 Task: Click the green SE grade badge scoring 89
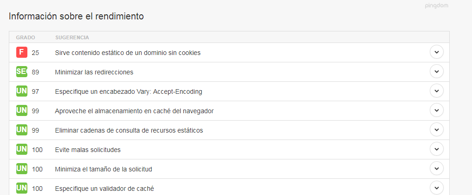pyautogui.click(x=22, y=72)
